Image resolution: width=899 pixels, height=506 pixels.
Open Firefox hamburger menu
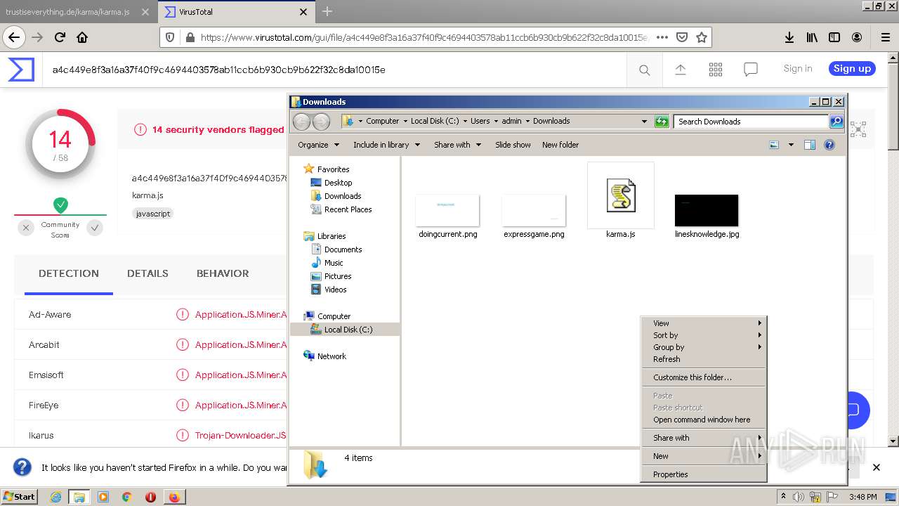pyautogui.click(x=885, y=37)
